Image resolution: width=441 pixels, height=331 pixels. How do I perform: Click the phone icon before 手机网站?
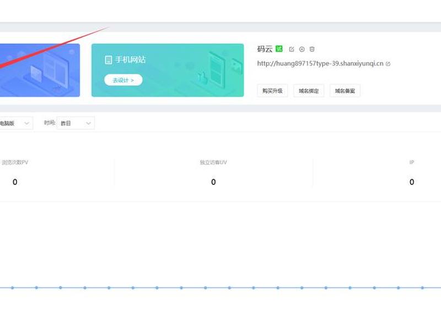[x=108, y=60]
